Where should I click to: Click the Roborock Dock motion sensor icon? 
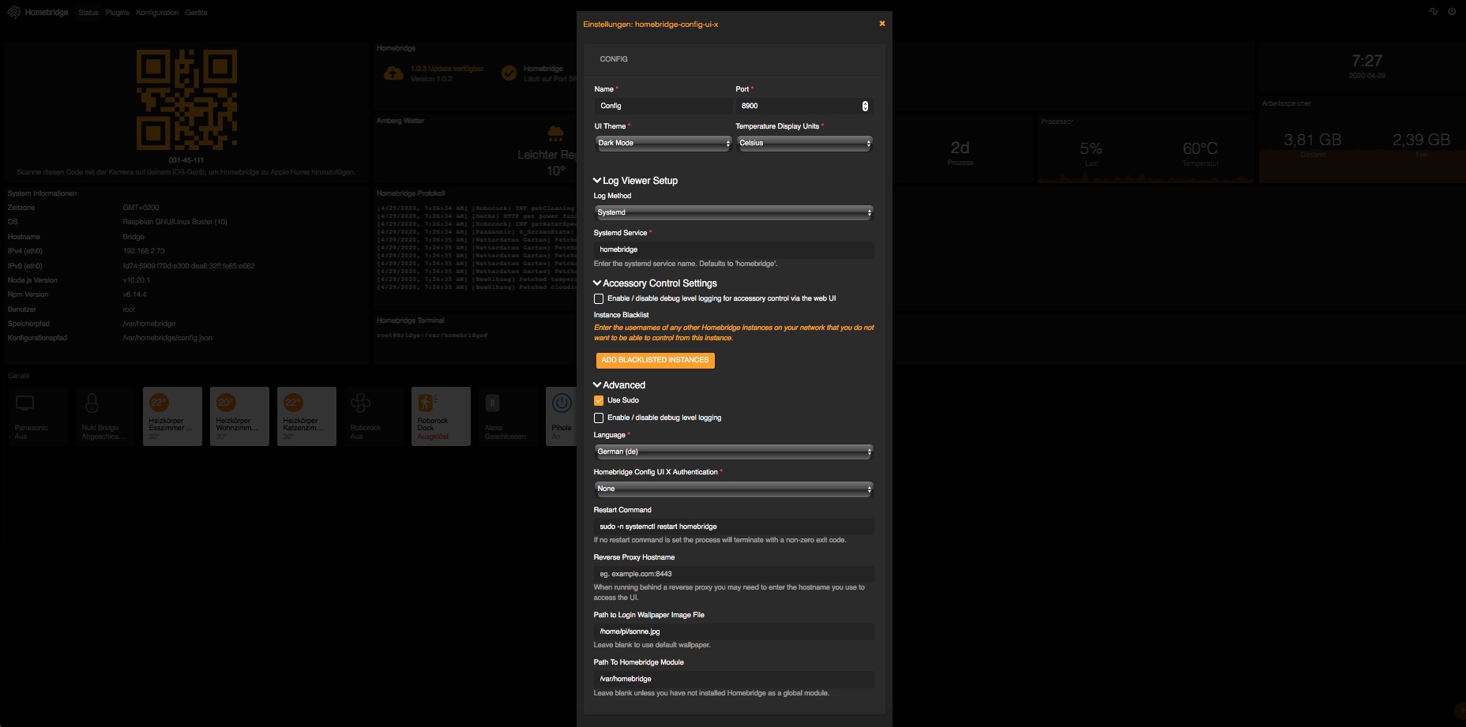point(427,403)
